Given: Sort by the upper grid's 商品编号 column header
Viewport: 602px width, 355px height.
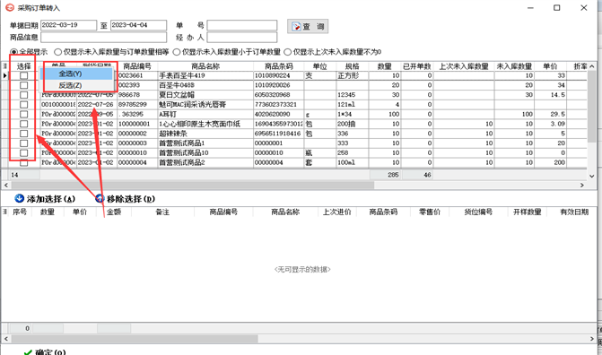Looking at the screenshot, I should click(137, 66).
